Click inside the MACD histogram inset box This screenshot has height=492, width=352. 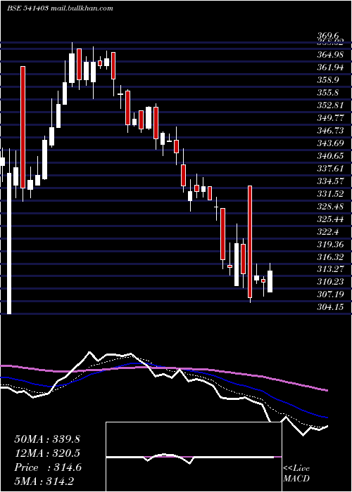(x=194, y=457)
